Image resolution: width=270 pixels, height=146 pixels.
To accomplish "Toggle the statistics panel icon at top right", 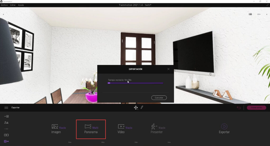I will click(x=250, y=14).
